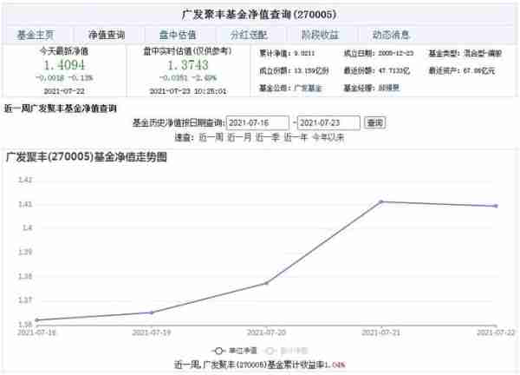
Task: Click the 最近资产 info entry
Action: pos(462,71)
